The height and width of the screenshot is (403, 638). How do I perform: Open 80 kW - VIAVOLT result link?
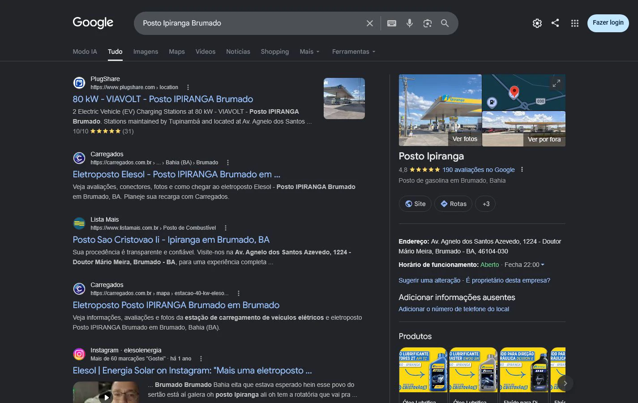pyautogui.click(x=163, y=99)
